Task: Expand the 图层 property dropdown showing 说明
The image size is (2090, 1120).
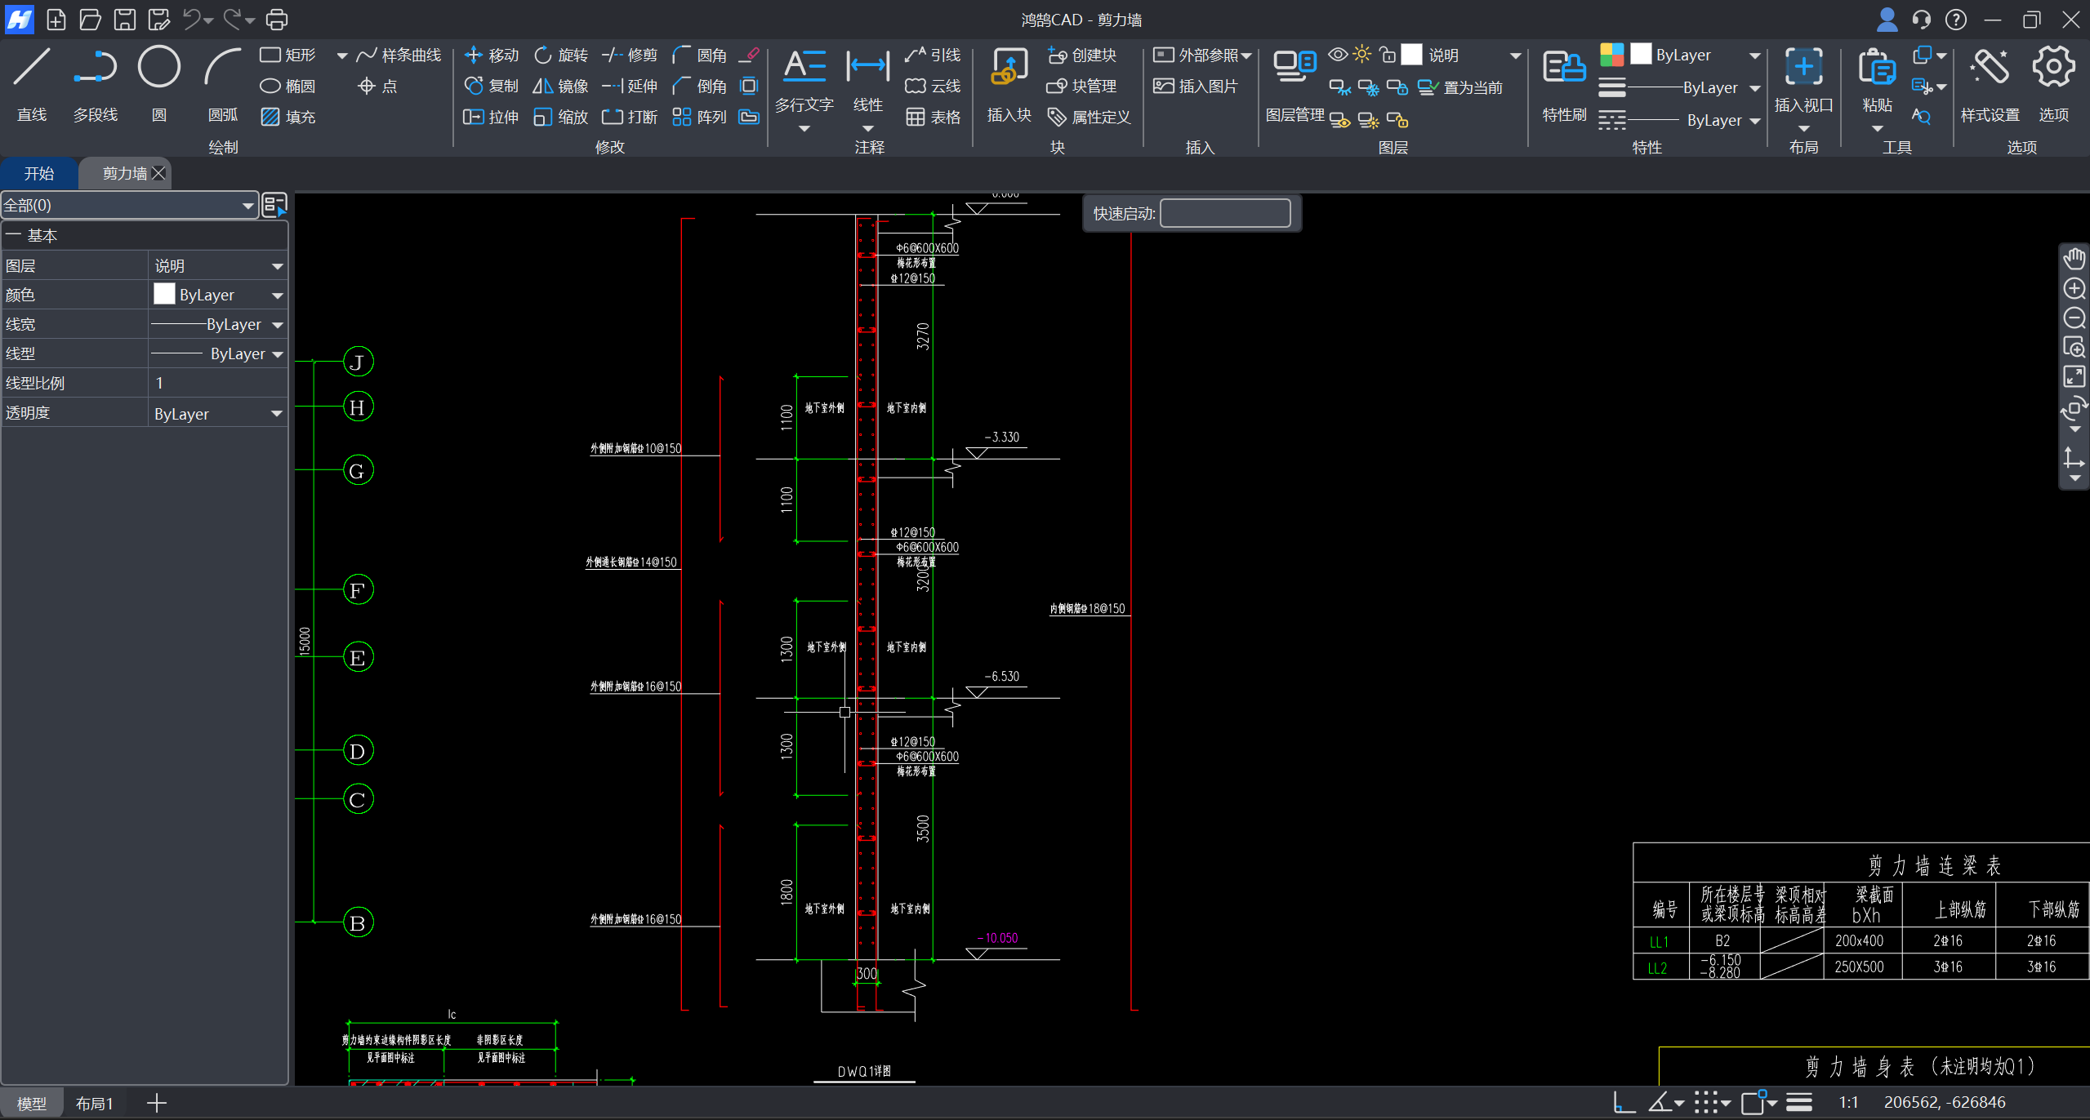Action: pos(277,266)
